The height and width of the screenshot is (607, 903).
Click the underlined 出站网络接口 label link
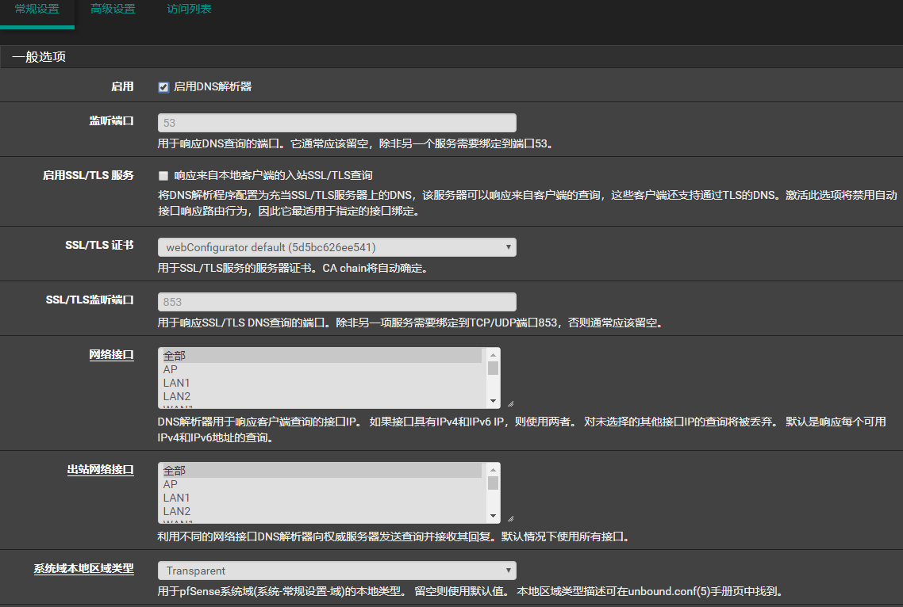pos(100,470)
